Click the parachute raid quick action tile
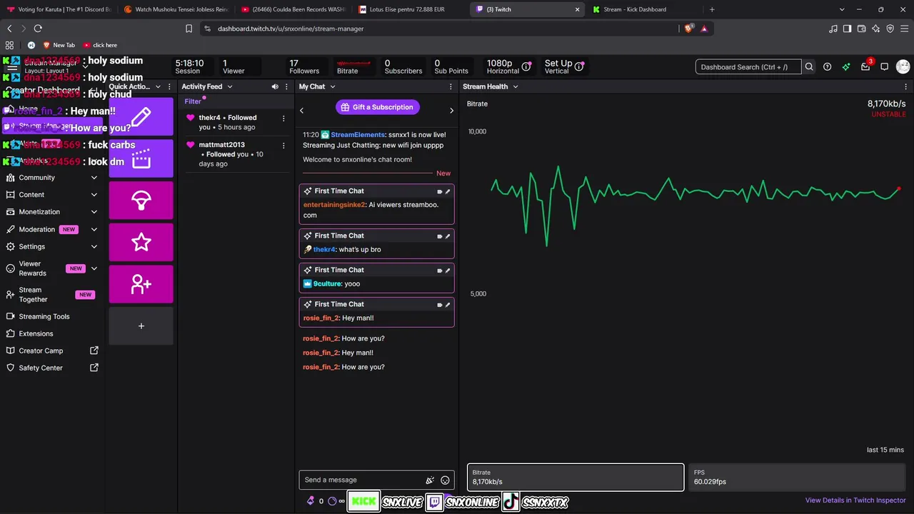The height and width of the screenshot is (514, 914). click(x=141, y=201)
